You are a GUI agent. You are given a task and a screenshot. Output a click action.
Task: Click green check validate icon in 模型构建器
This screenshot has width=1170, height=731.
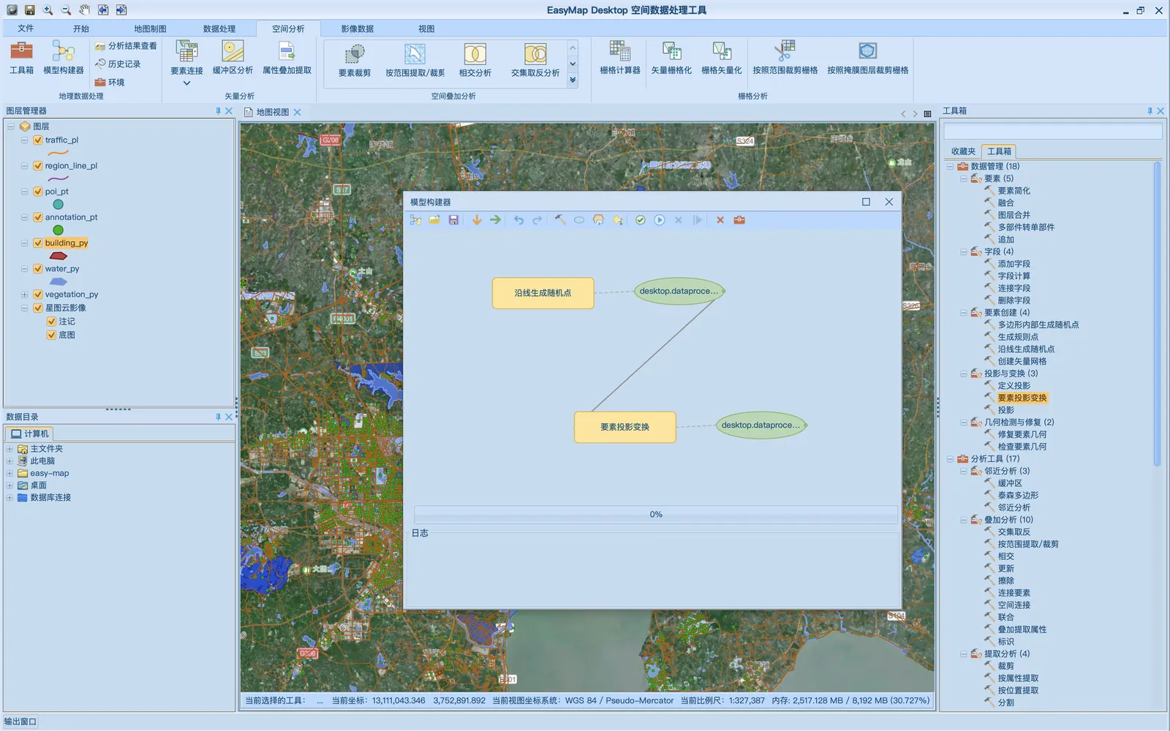tap(641, 220)
